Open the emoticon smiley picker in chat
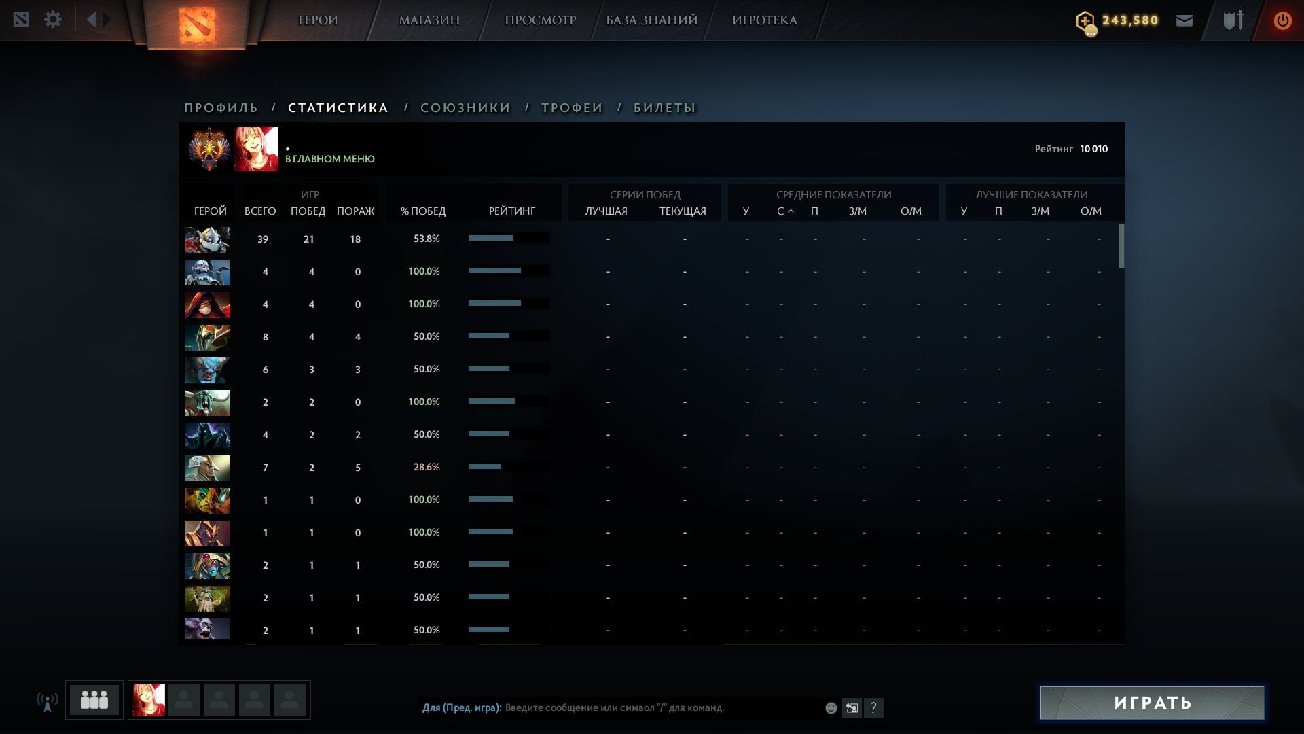The image size is (1304, 734). pos(831,707)
